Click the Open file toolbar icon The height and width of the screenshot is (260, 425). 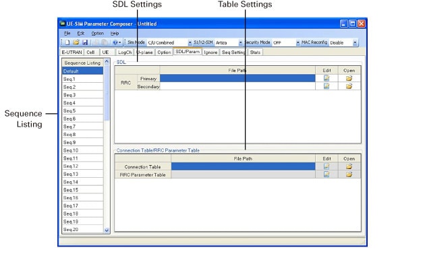click(76, 42)
